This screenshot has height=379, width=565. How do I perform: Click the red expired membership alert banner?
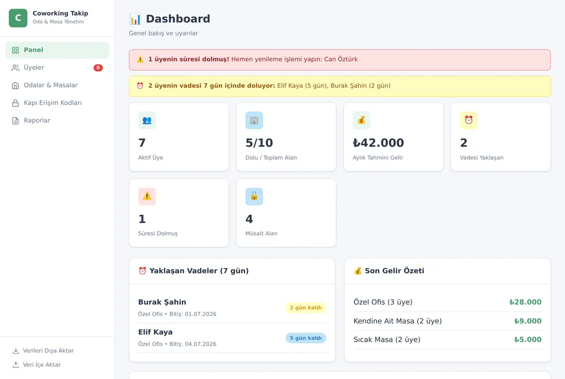pyautogui.click(x=339, y=60)
